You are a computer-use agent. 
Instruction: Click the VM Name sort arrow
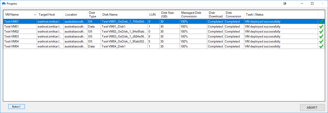pyautogui.click(x=35, y=15)
